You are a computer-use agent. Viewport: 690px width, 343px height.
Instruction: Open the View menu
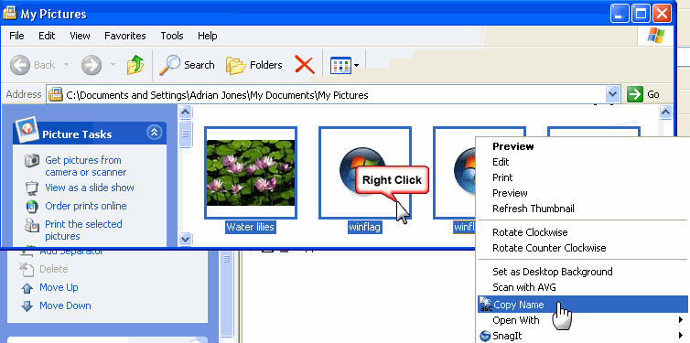[x=80, y=36]
